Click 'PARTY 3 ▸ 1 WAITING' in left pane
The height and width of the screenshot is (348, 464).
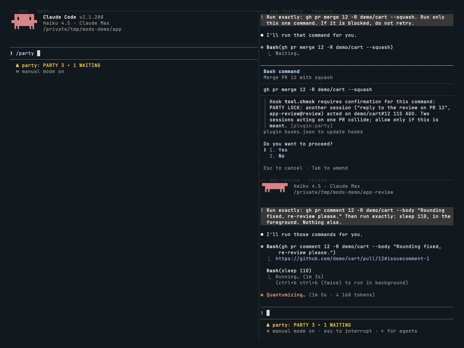(72, 66)
